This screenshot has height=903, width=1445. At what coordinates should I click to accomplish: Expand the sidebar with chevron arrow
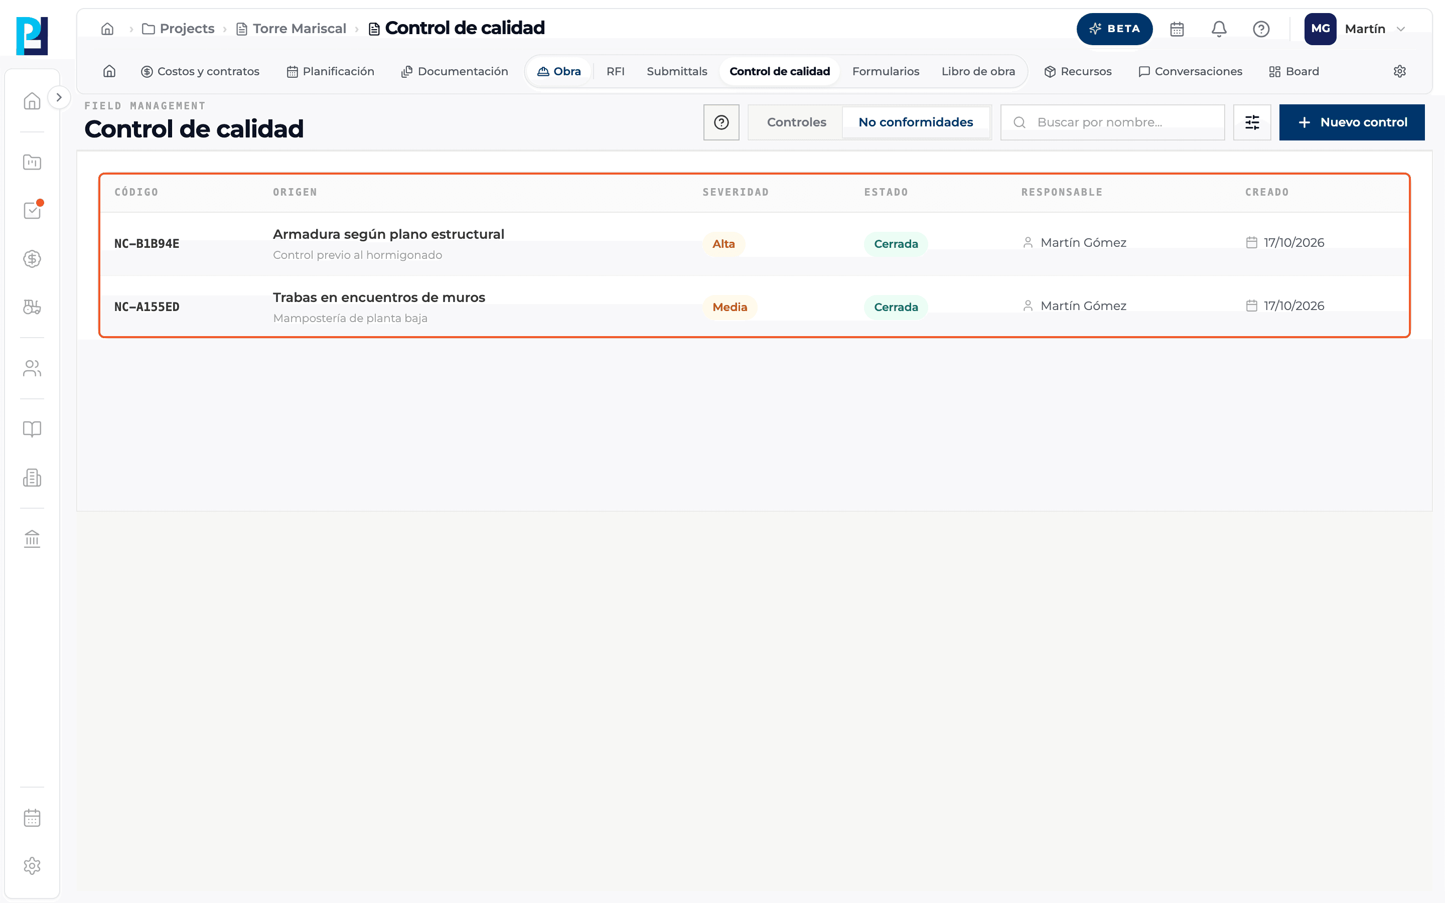coord(59,97)
